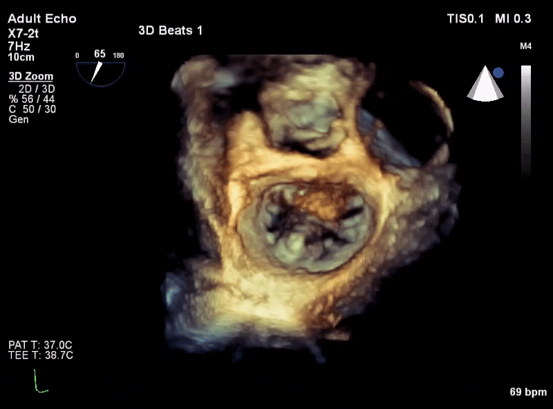
Task: Click the Adult Echo preset label
Action: [42, 19]
